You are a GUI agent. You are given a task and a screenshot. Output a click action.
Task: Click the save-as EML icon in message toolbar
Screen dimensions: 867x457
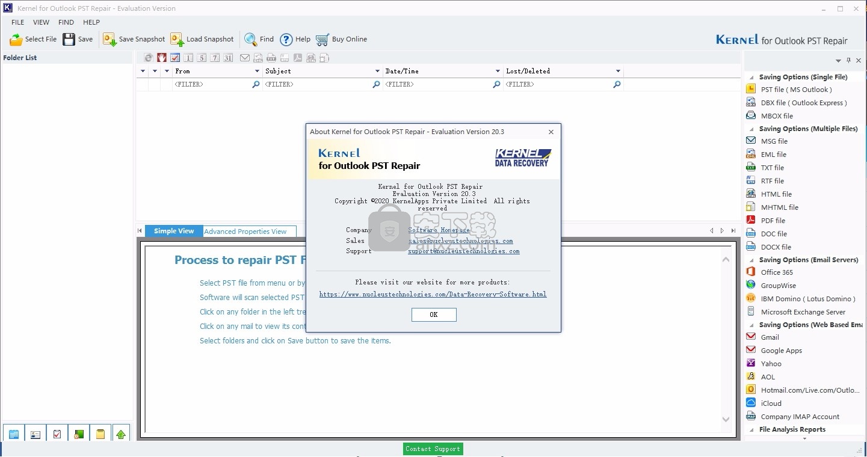(x=258, y=58)
